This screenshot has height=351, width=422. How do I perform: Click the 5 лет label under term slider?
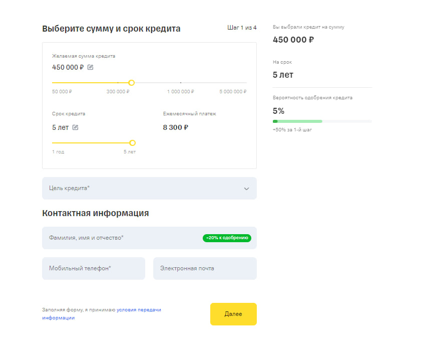coord(130,151)
